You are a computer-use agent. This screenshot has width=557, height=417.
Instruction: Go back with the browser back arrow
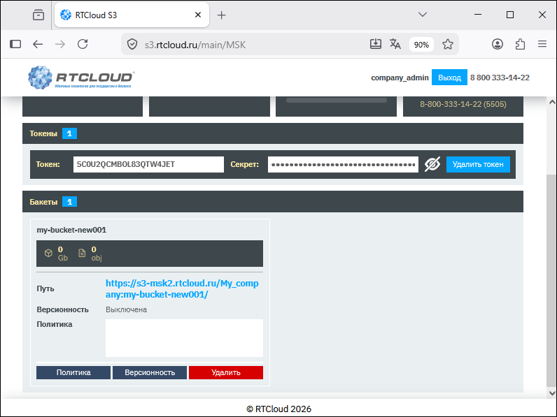tap(38, 44)
